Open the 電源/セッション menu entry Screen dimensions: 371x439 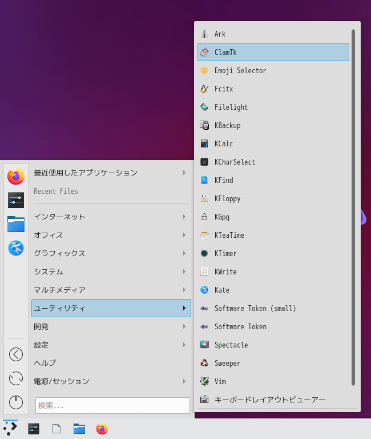click(111, 381)
